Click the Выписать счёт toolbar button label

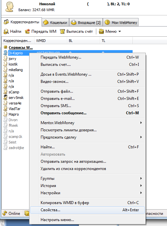[x=80, y=31]
